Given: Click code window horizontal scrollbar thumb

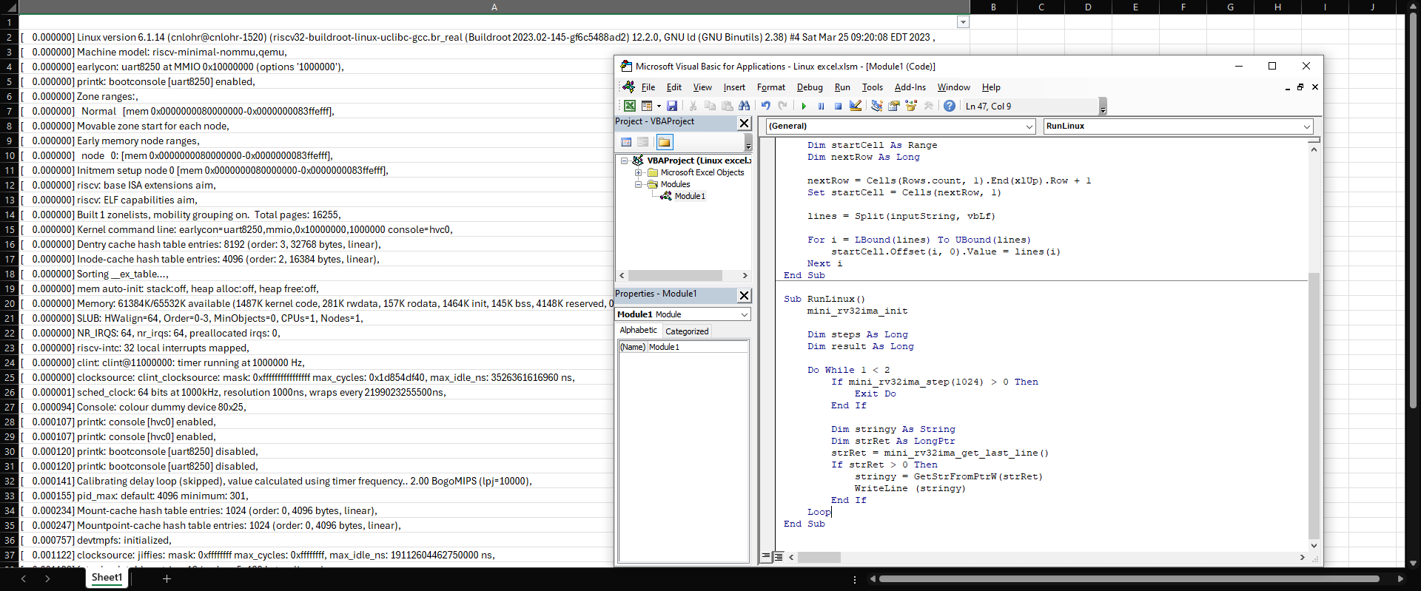Looking at the screenshot, I should (x=819, y=557).
